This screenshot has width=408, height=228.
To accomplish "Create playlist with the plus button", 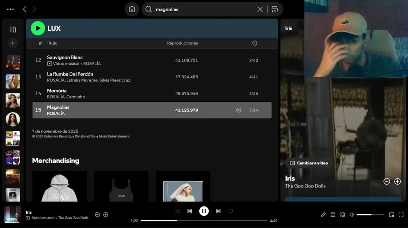I will click(x=13, y=43).
